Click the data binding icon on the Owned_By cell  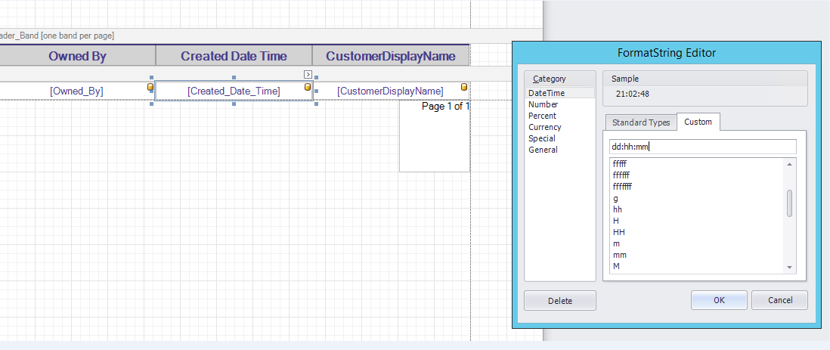(150, 88)
